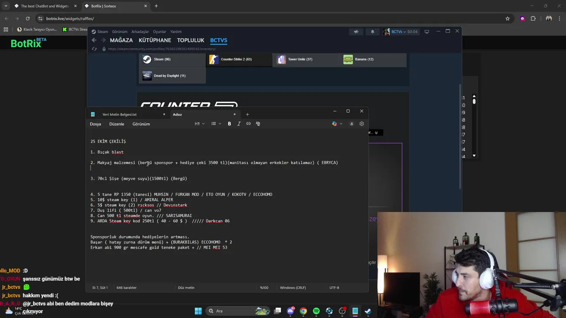Add a new tab in Notepad

pyautogui.click(x=247, y=114)
